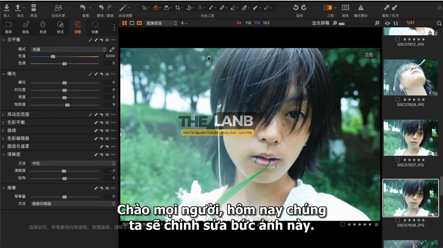This screenshot has height=248, width=443.
Task: Click the 在线共享 share icon
Action: tap(58, 8)
